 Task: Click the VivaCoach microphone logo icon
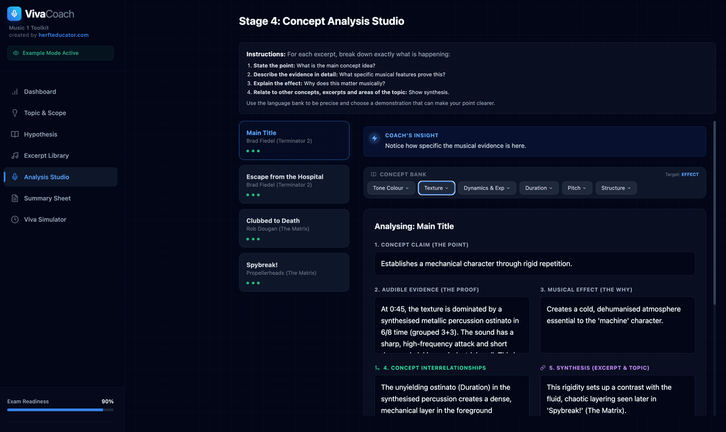[15, 14]
